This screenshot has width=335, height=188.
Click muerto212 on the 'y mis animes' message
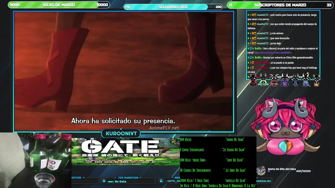pos(263,33)
